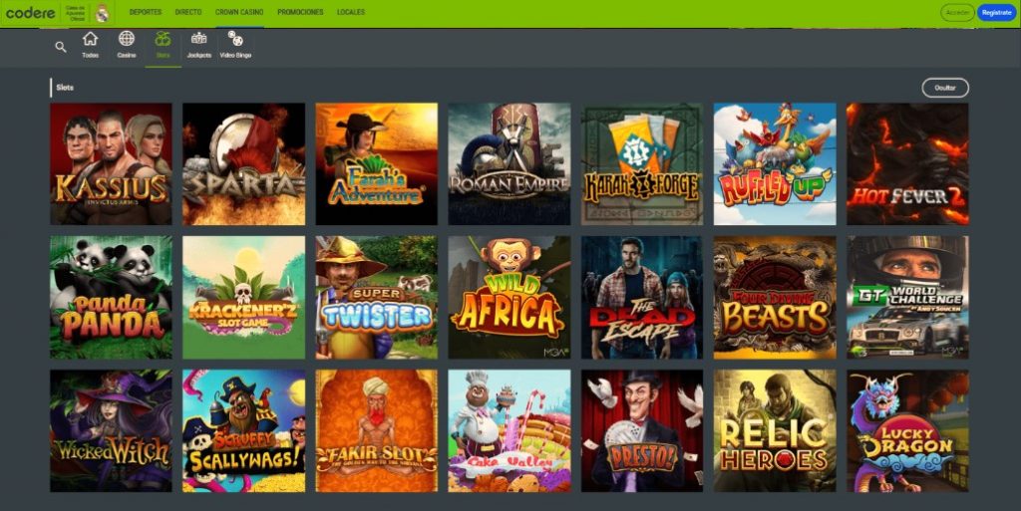Click the Codere logo
The height and width of the screenshot is (511, 1021).
31,12
